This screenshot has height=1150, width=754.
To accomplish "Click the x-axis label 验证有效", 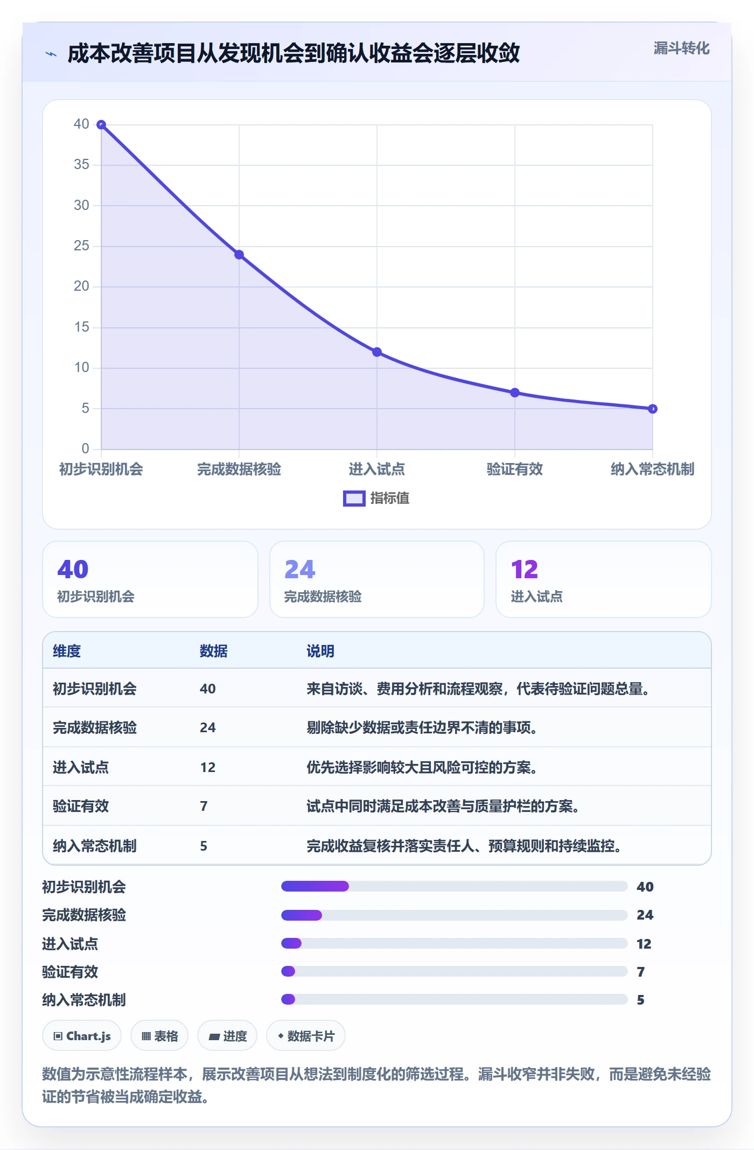I will [515, 469].
